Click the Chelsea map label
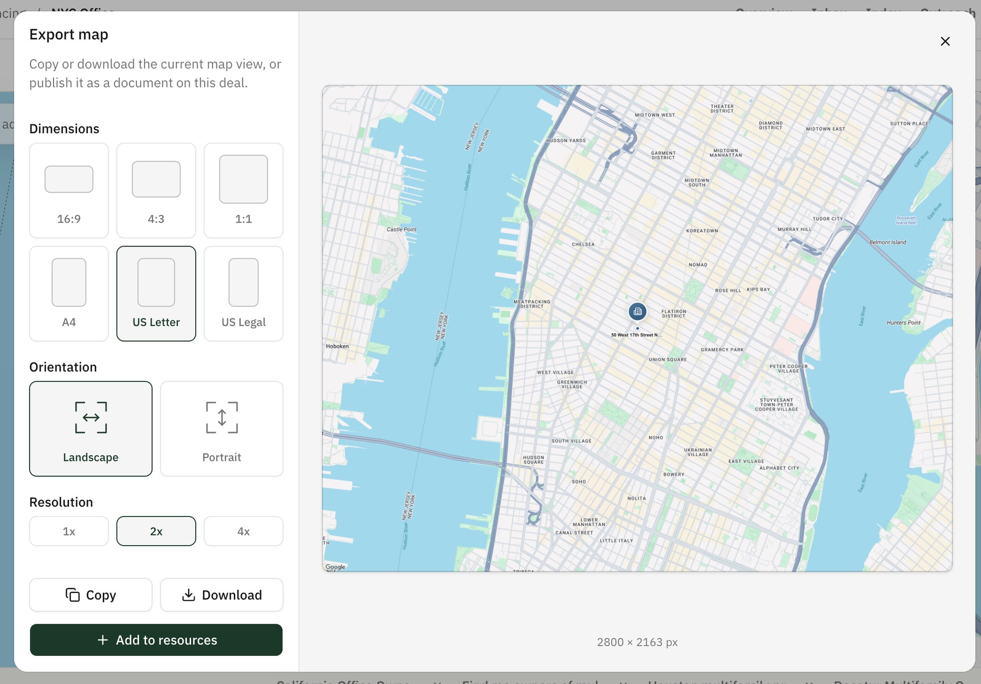 pos(583,245)
